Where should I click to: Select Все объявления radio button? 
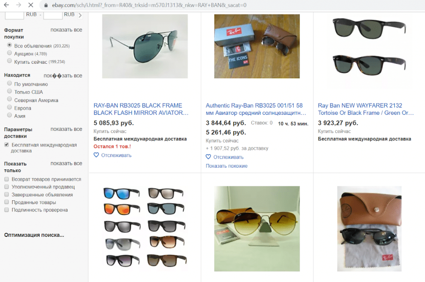click(10, 45)
